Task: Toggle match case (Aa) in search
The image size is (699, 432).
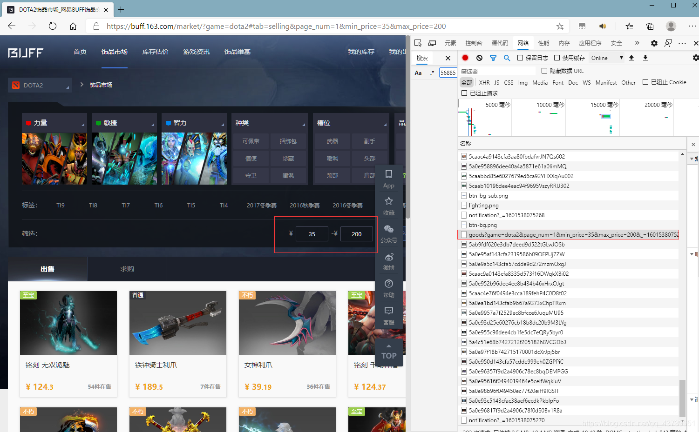Action: pyautogui.click(x=418, y=73)
